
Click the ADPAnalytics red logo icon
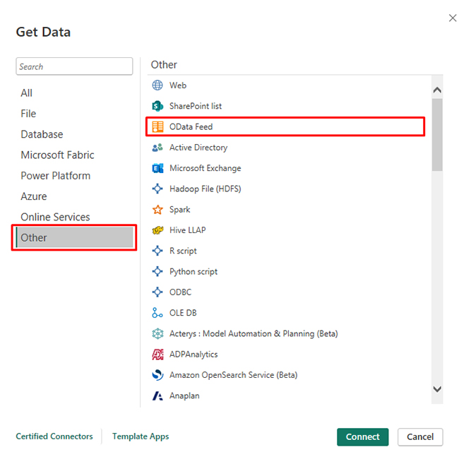point(157,355)
